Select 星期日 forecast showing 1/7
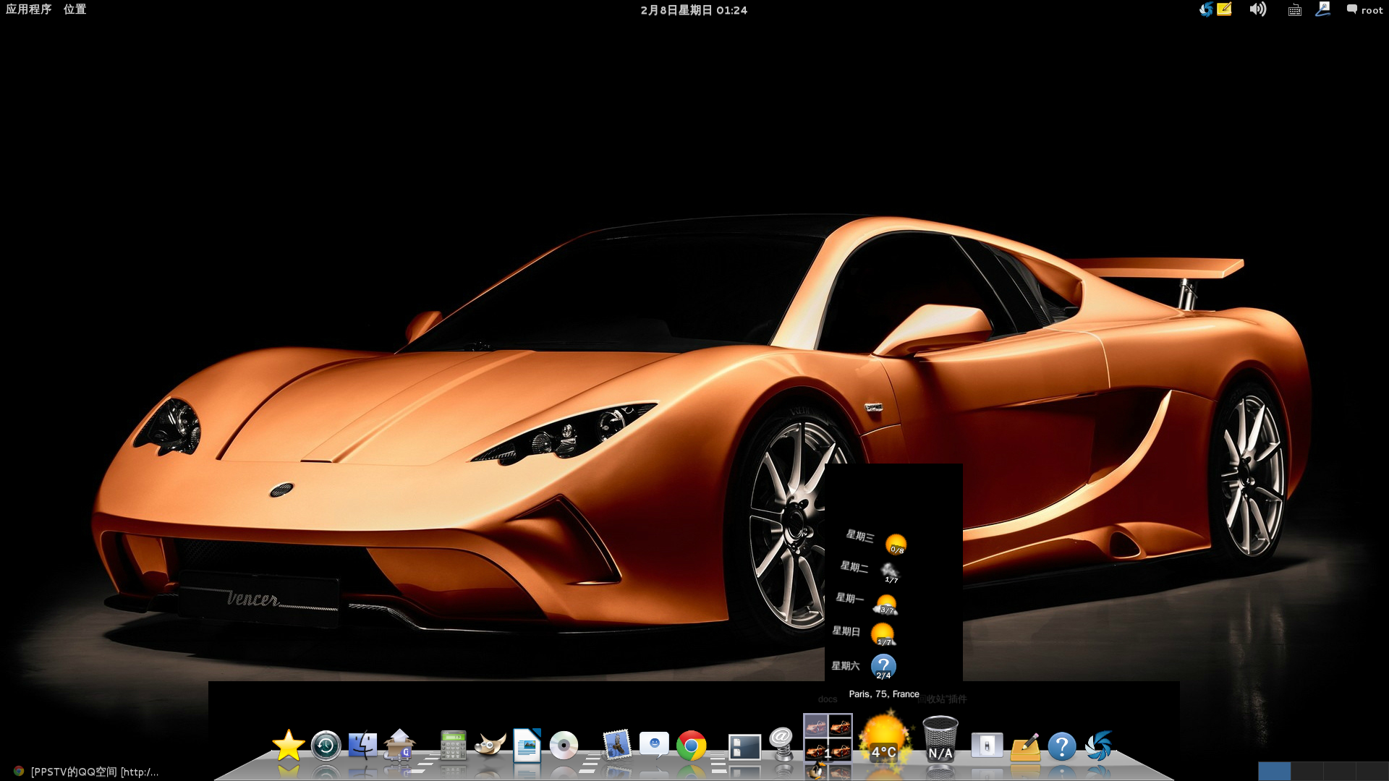 coord(864,633)
